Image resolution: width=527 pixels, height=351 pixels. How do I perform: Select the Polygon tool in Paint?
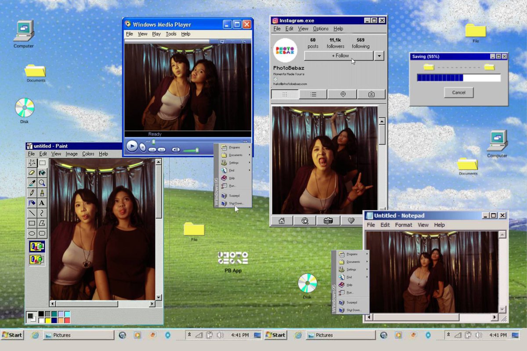tap(42, 223)
